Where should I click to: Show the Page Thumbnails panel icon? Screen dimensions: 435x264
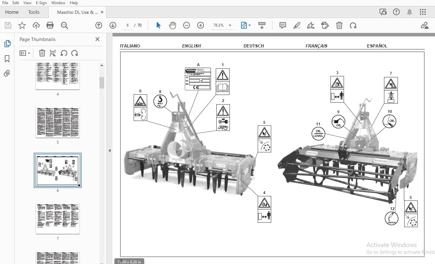coord(7,44)
